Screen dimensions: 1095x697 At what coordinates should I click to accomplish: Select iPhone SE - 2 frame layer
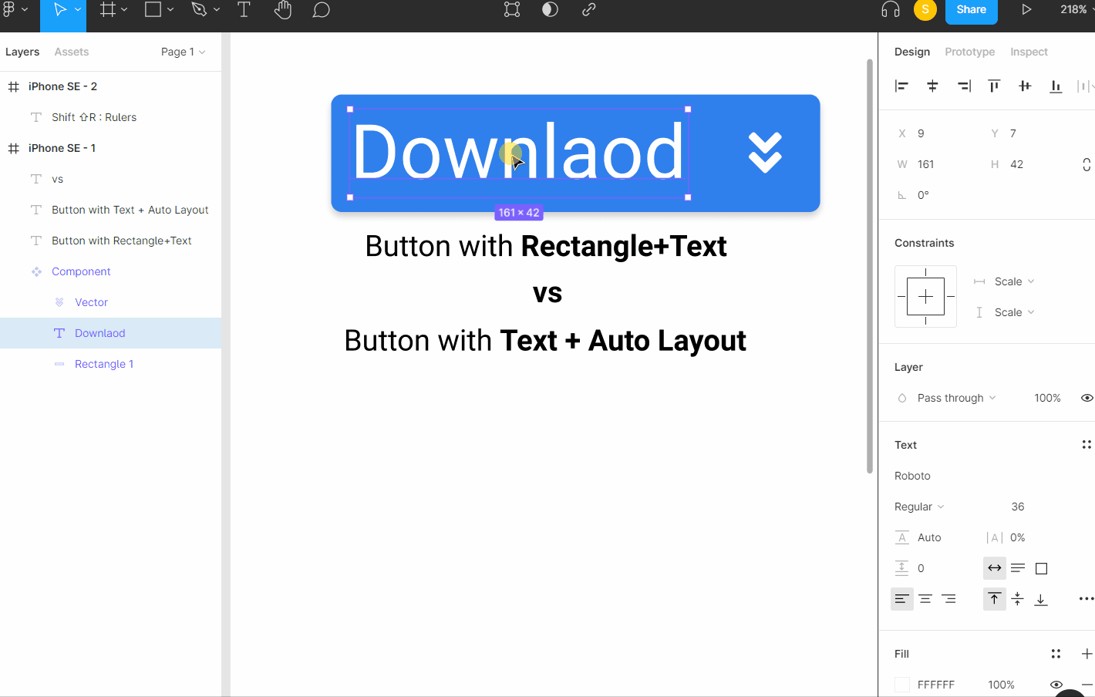point(110,86)
